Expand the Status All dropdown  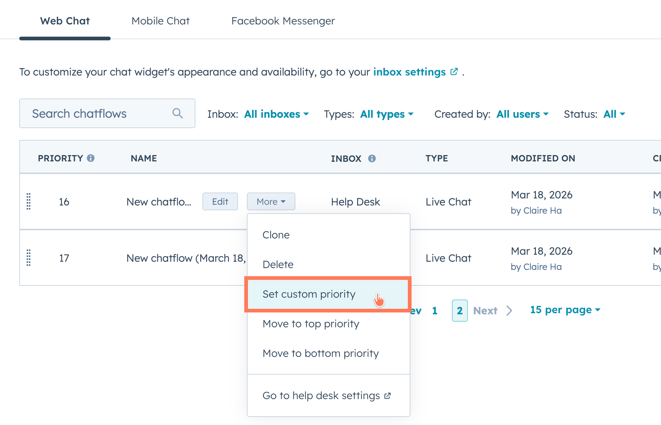[614, 114]
